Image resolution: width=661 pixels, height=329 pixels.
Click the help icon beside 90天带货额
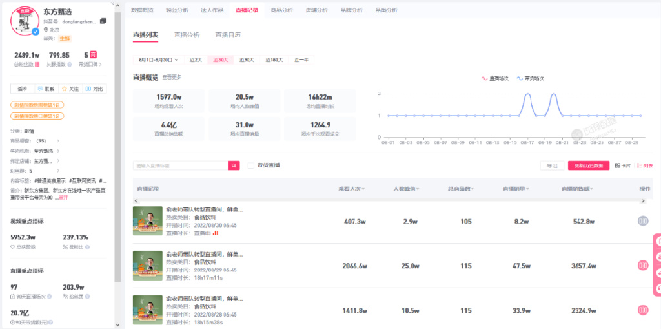pyautogui.click(x=50, y=323)
